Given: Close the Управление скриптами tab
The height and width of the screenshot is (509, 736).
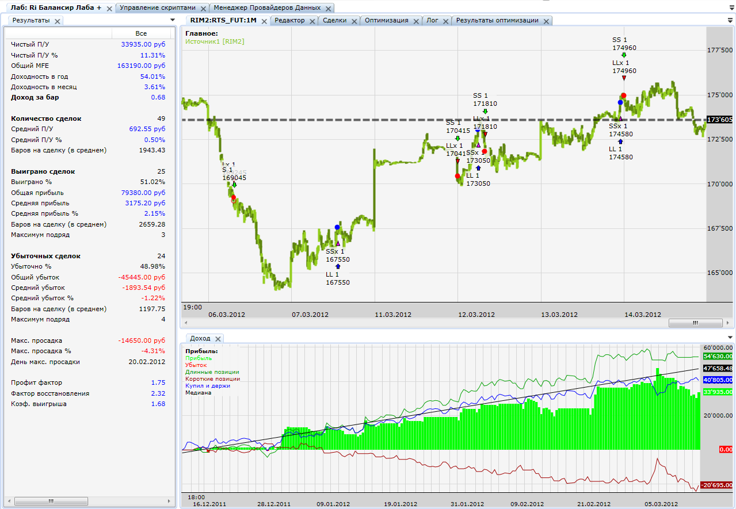Looking at the screenshot, I should pyautogui.click(x=202, y=9).
